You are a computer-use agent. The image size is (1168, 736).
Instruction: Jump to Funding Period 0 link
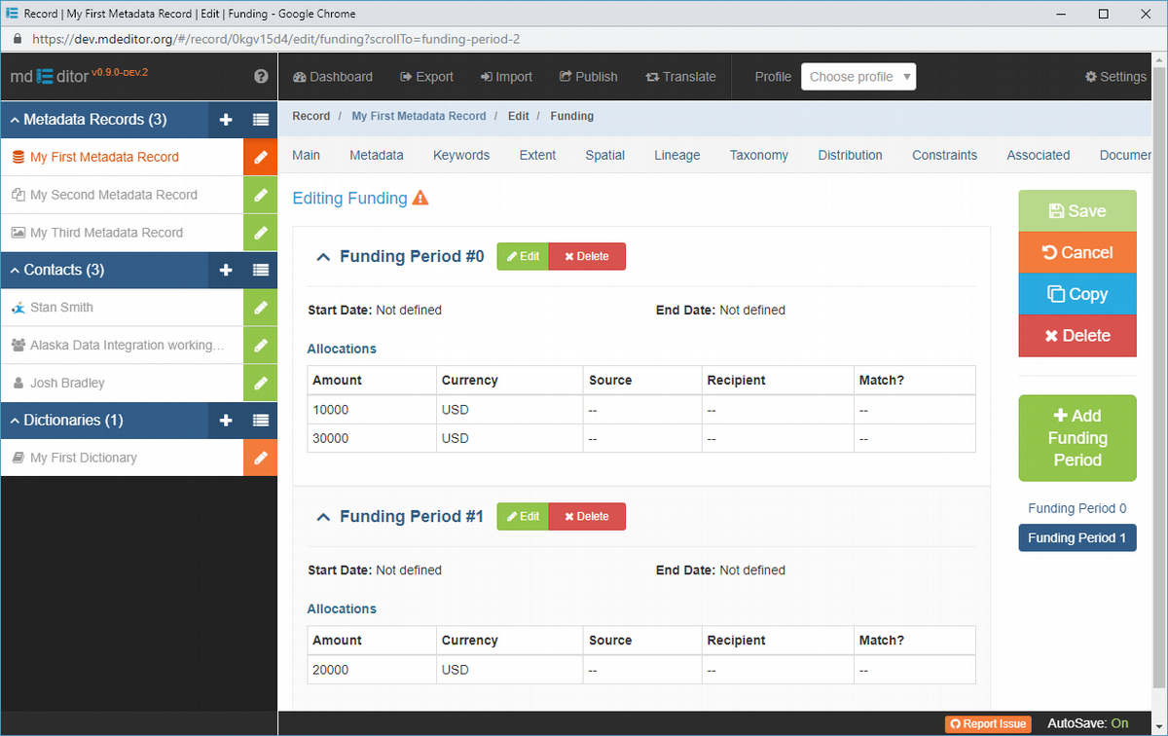tap(1077, 508)
